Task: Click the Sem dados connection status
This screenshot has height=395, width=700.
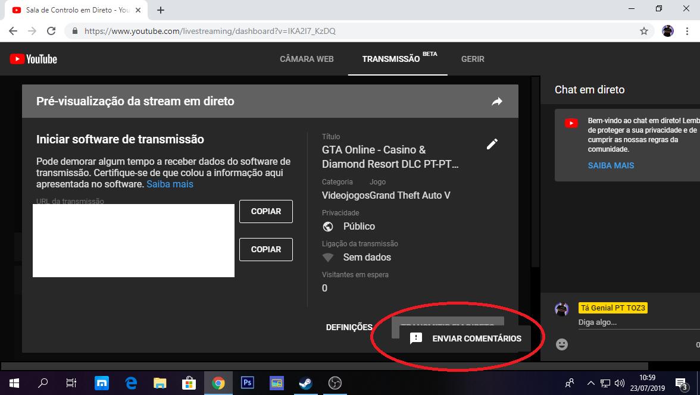Action: (367, 257)
